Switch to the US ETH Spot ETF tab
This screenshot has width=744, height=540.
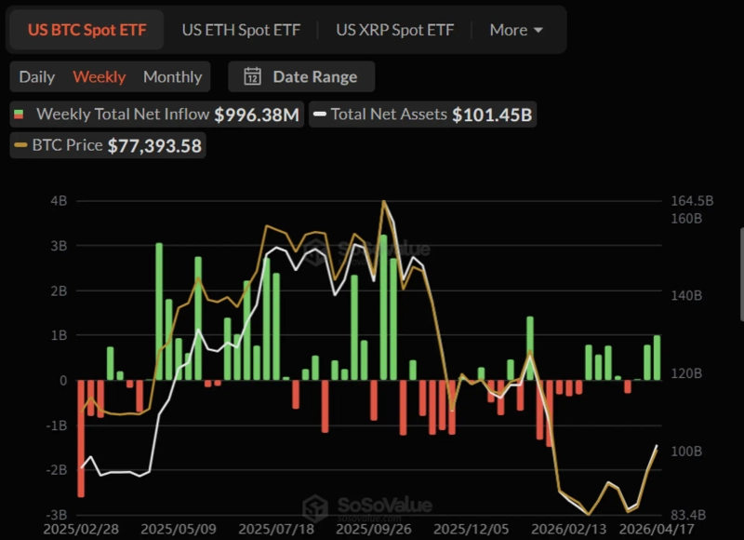tap(241, 30)
